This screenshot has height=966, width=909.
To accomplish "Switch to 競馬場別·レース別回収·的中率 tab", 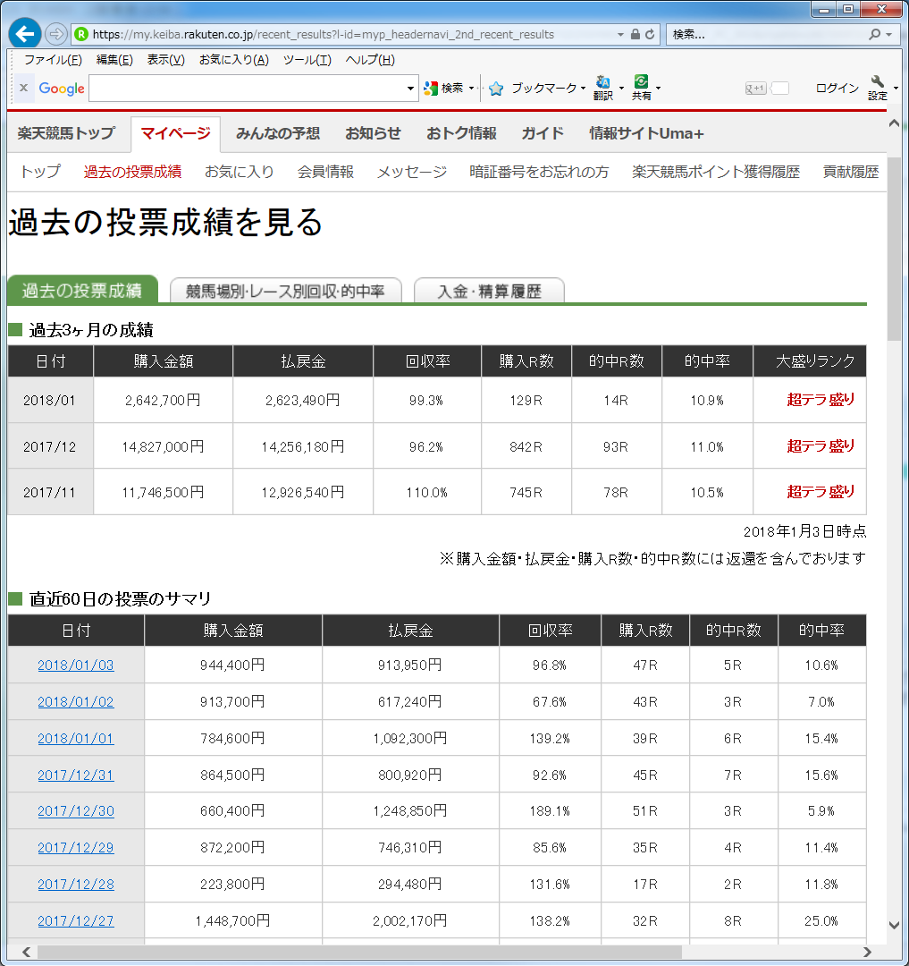I will tap(285, 291).
